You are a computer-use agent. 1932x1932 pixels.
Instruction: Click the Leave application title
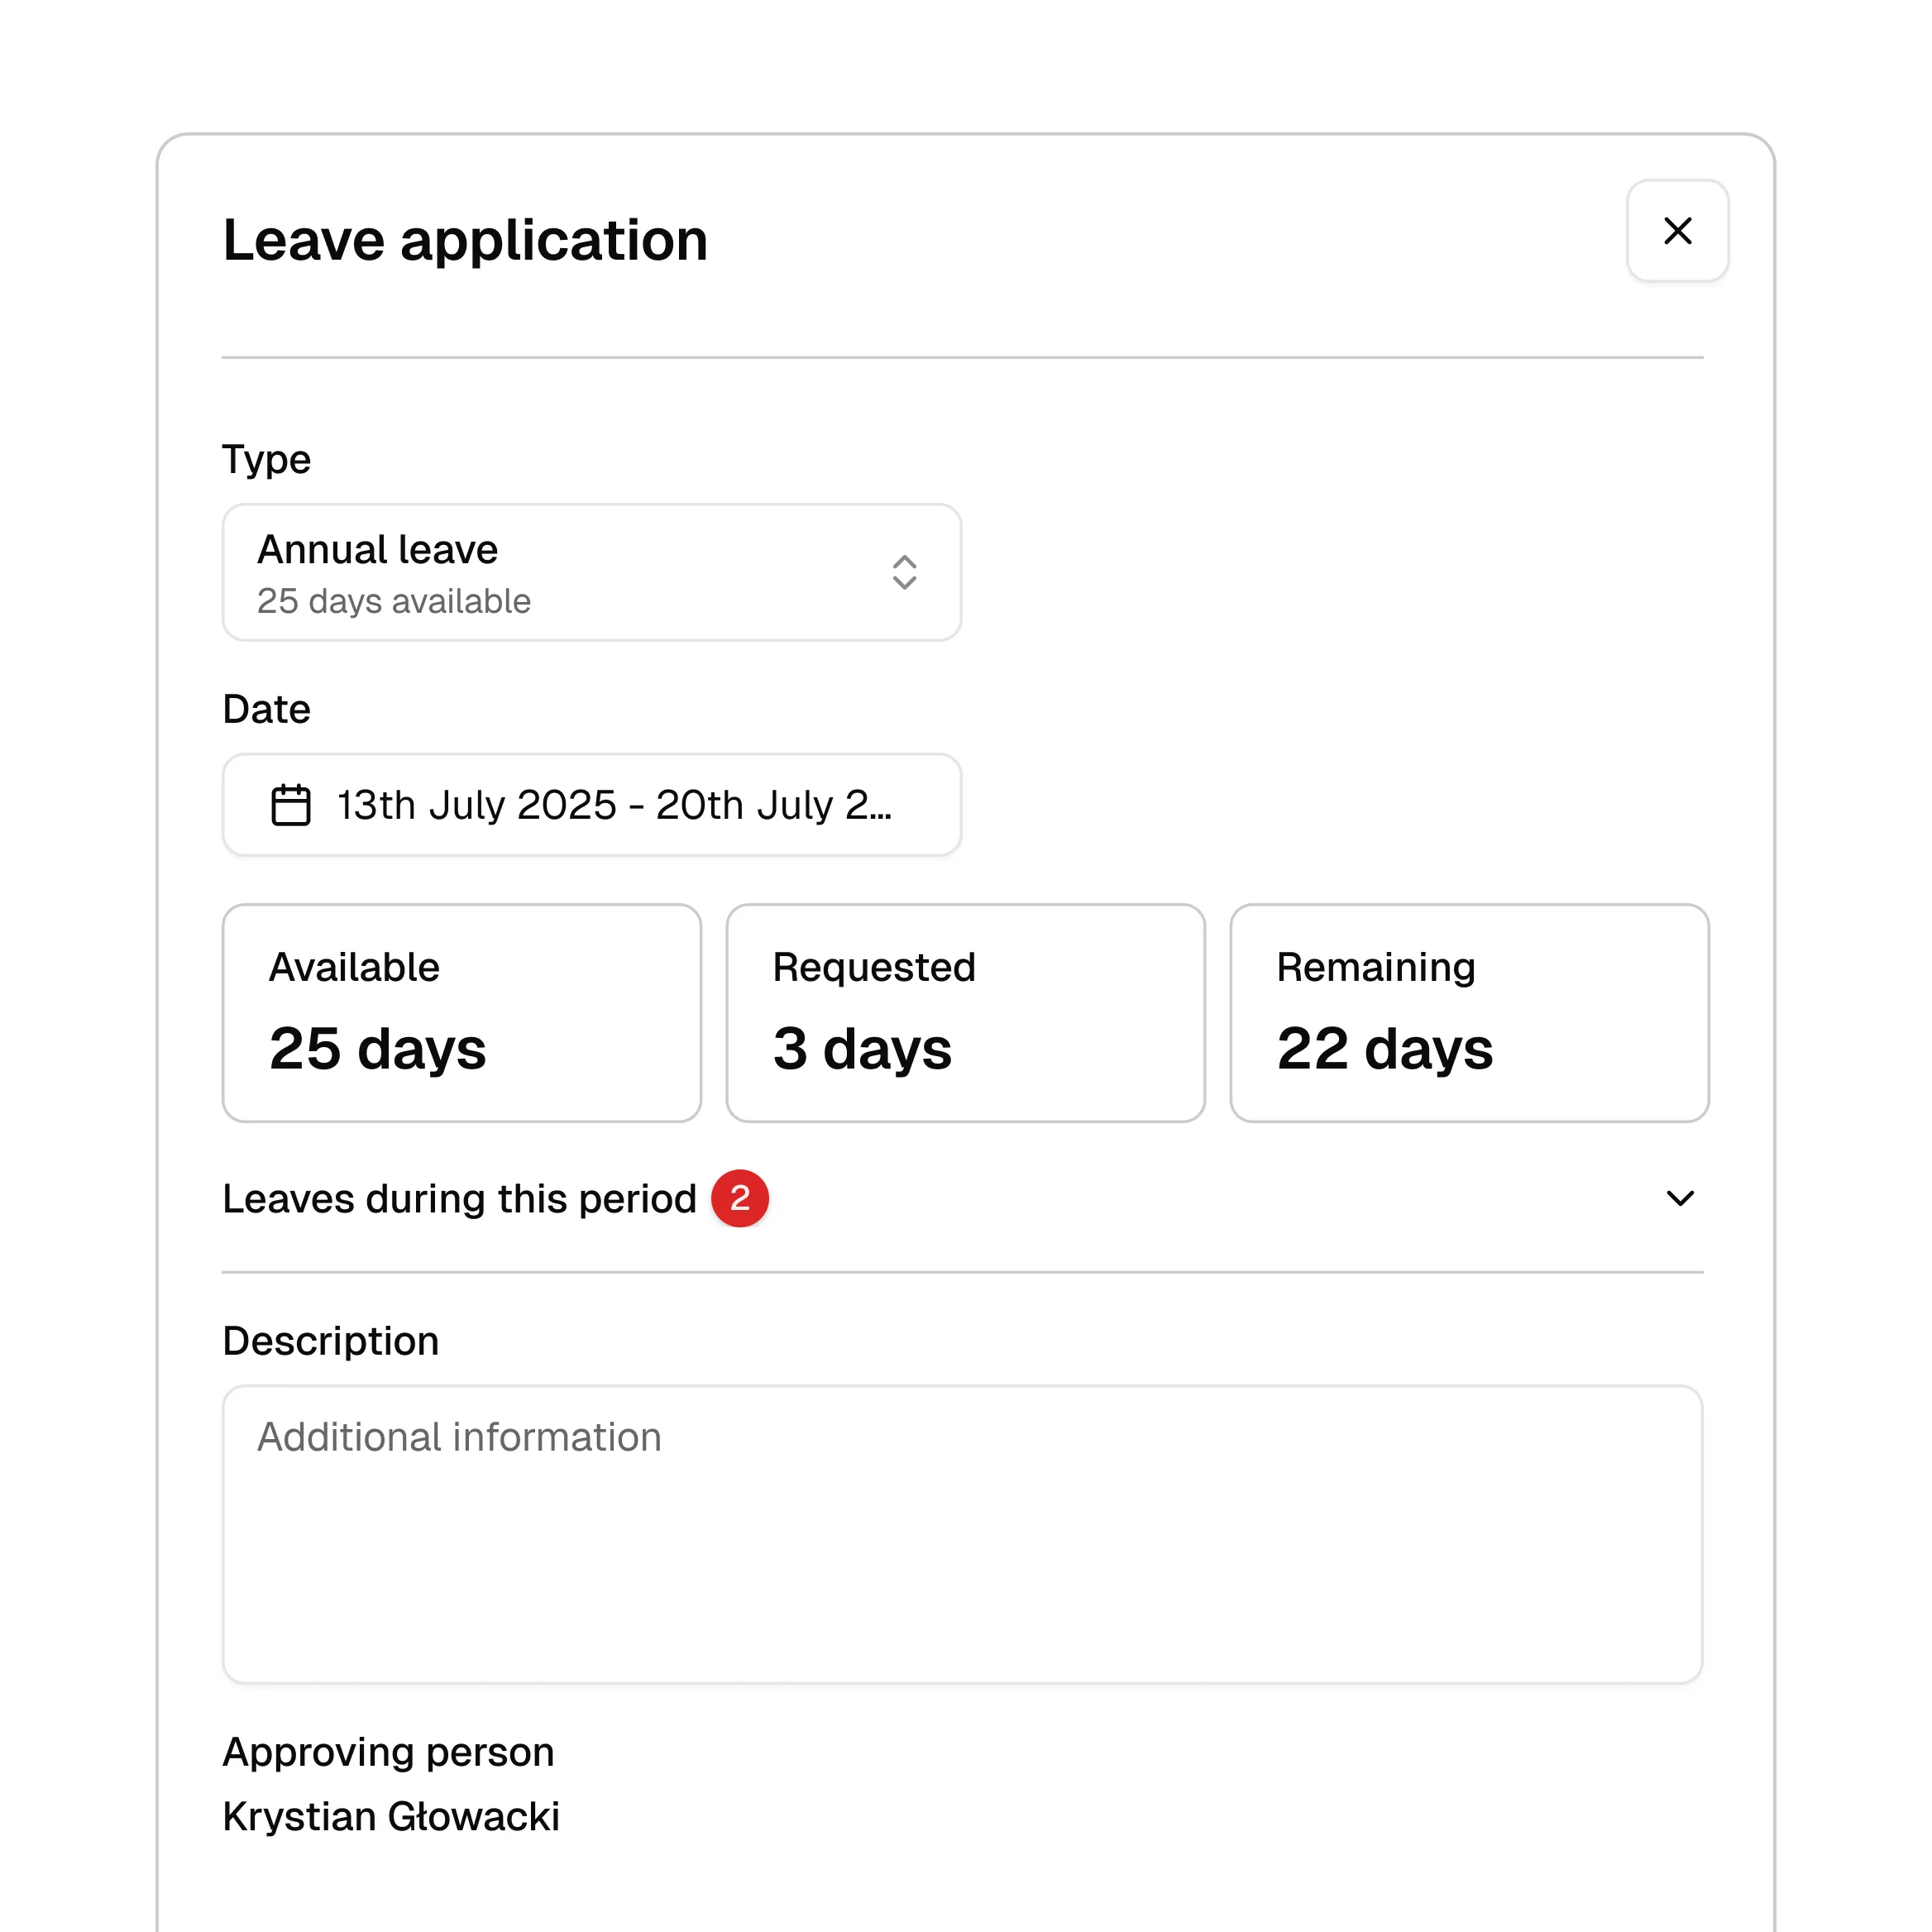[x=464, y=239]
